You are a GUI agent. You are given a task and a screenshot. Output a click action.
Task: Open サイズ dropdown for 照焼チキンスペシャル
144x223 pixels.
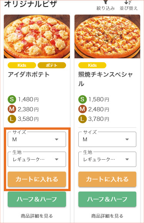point(107,139)
